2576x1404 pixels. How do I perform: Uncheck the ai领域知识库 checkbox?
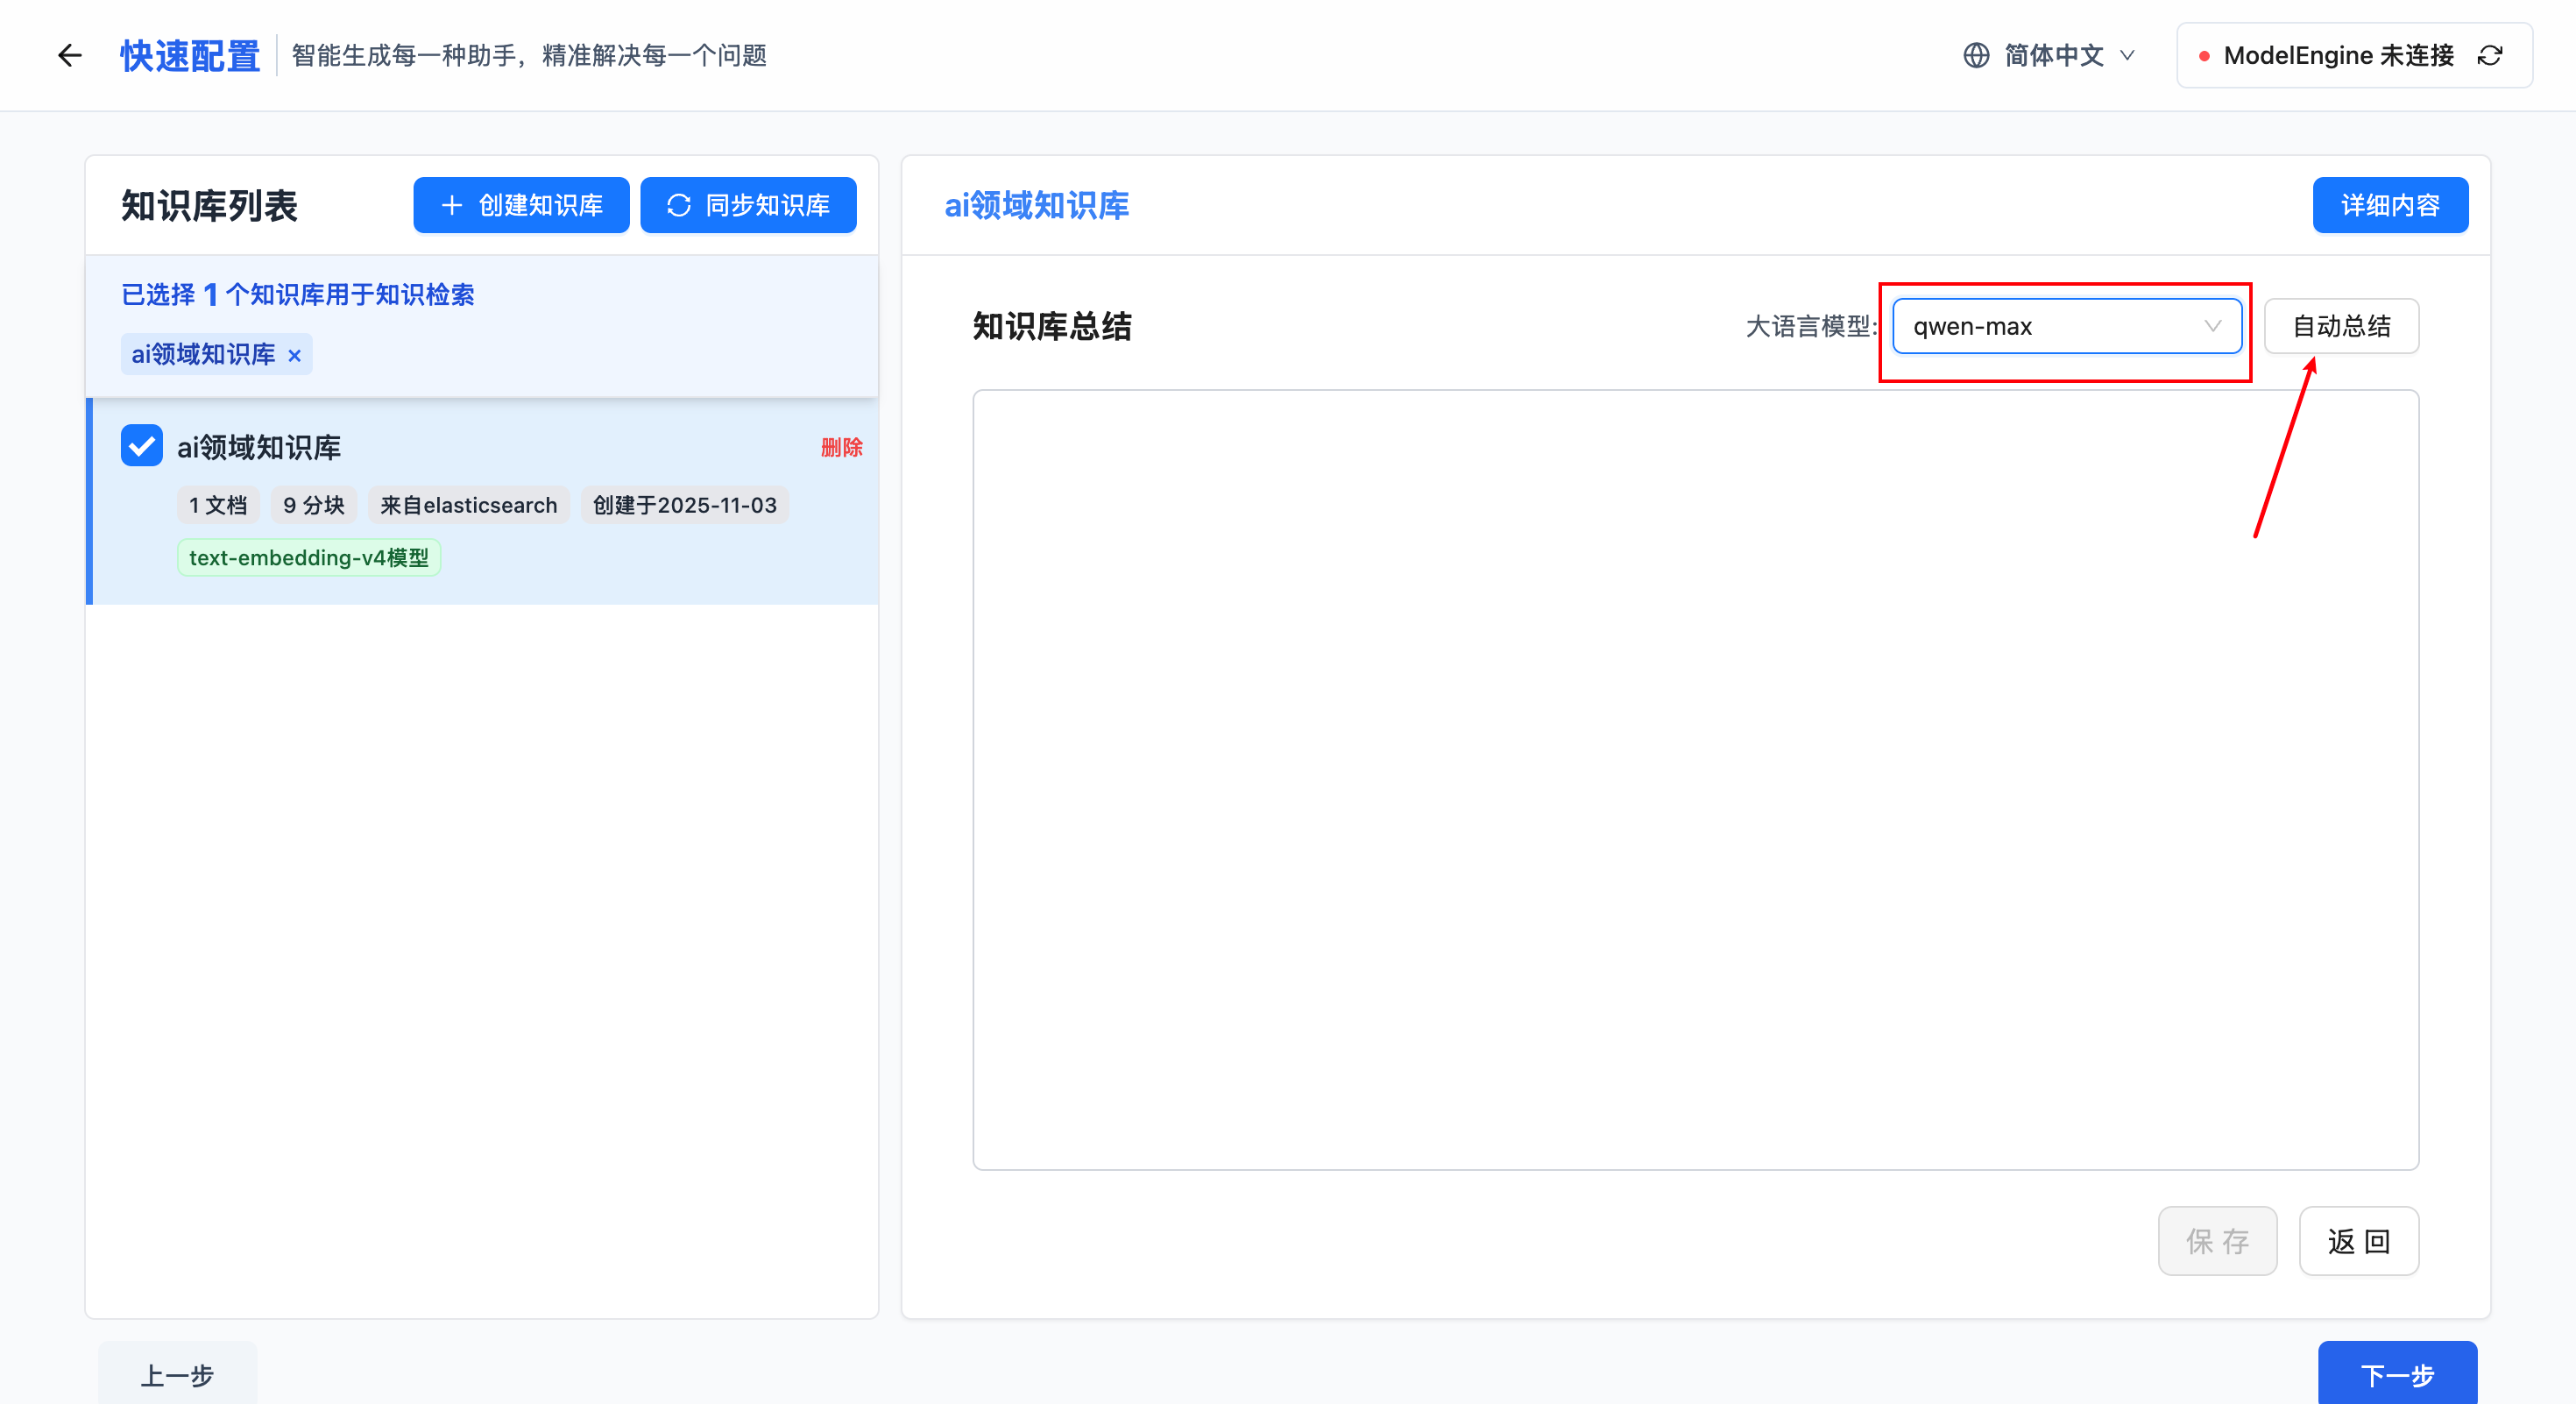[x=142, y=446]
